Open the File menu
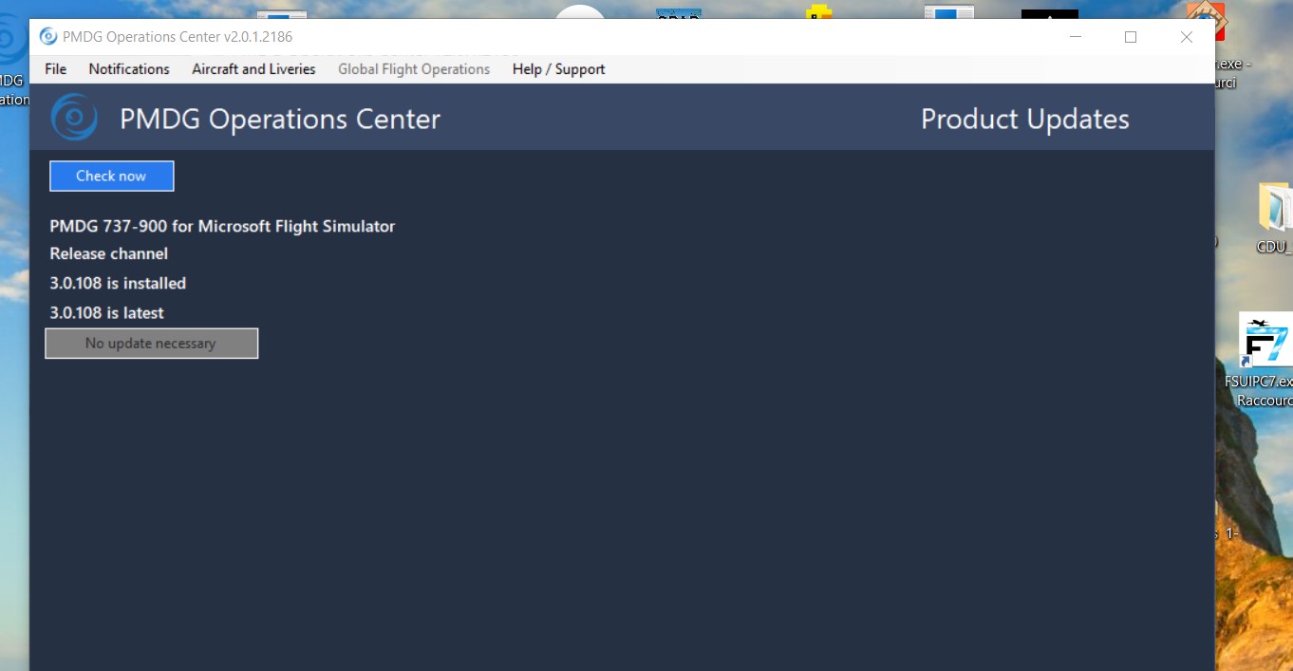 click(x=56, y=69)
